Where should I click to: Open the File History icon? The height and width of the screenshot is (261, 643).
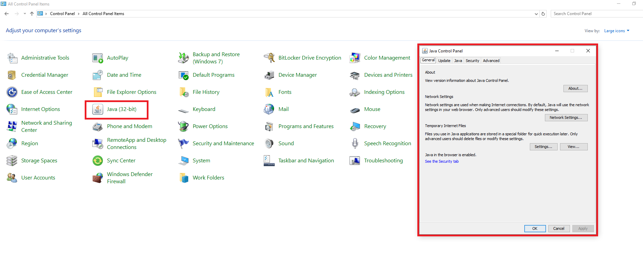coord(183,92)
